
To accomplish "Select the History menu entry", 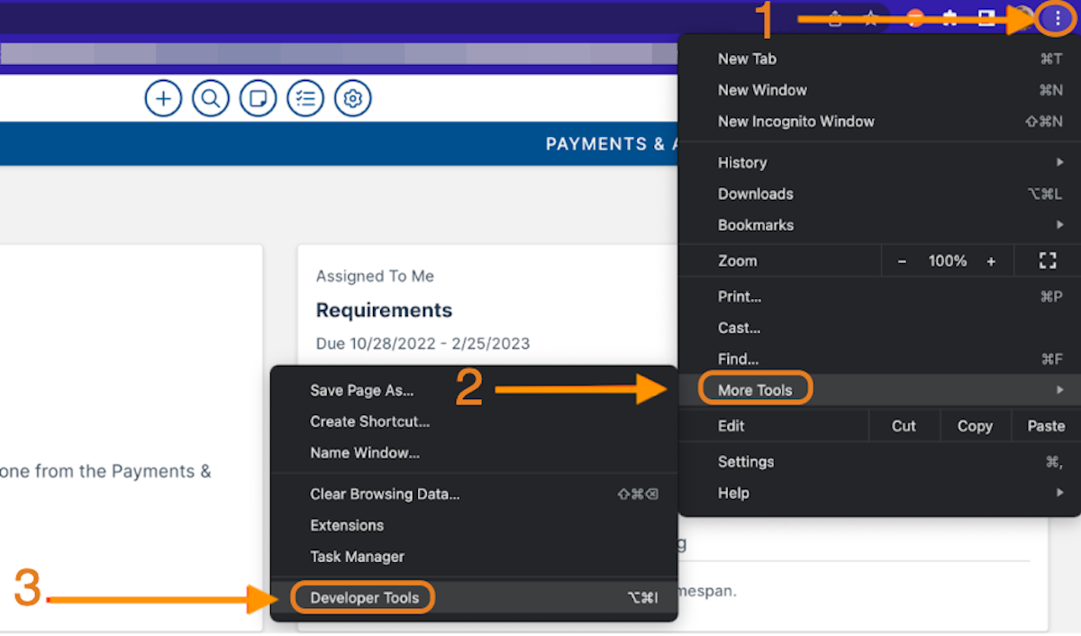I will (x=742, y=162).
